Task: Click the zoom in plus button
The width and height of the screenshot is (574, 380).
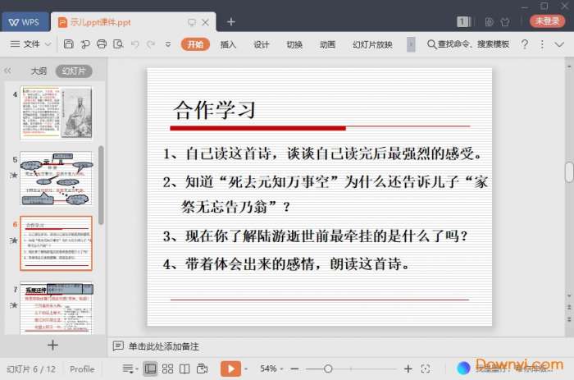Action: point(408,369)
